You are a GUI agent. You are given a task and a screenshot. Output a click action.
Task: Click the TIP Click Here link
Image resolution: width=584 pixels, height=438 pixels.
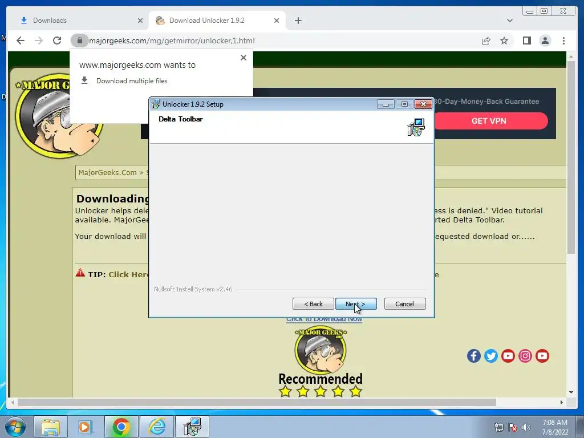(x=128, y=274)
